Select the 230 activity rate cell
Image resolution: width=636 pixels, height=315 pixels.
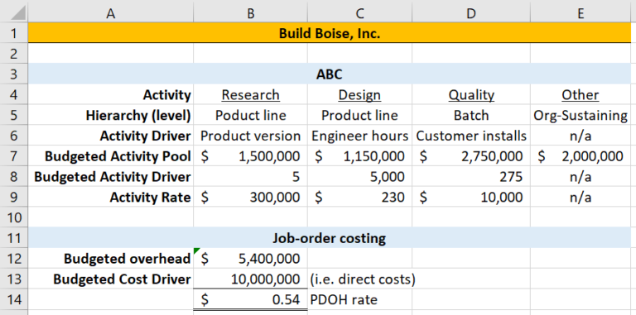(x=359, y=197)
